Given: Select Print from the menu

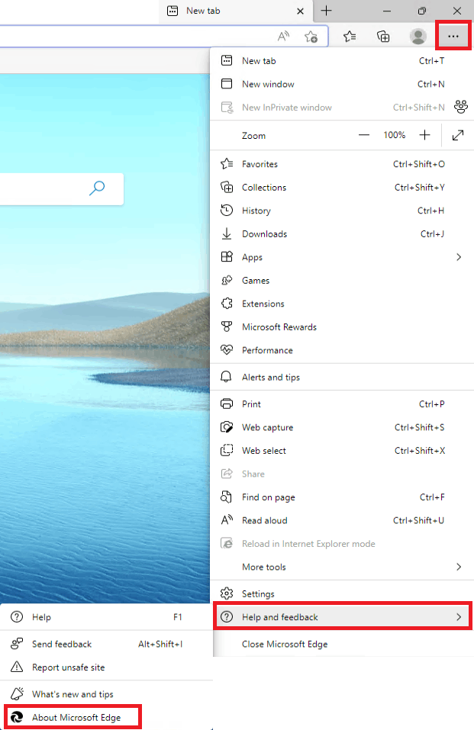Looking at the screenshot, I should coord(342,404).
